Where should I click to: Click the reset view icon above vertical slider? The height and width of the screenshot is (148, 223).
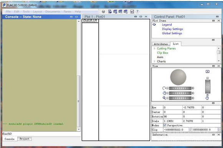pyautogui.click(x=208, y=72)
